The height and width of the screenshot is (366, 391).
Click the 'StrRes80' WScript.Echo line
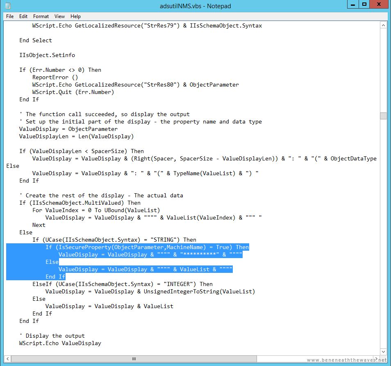[135, 85]
